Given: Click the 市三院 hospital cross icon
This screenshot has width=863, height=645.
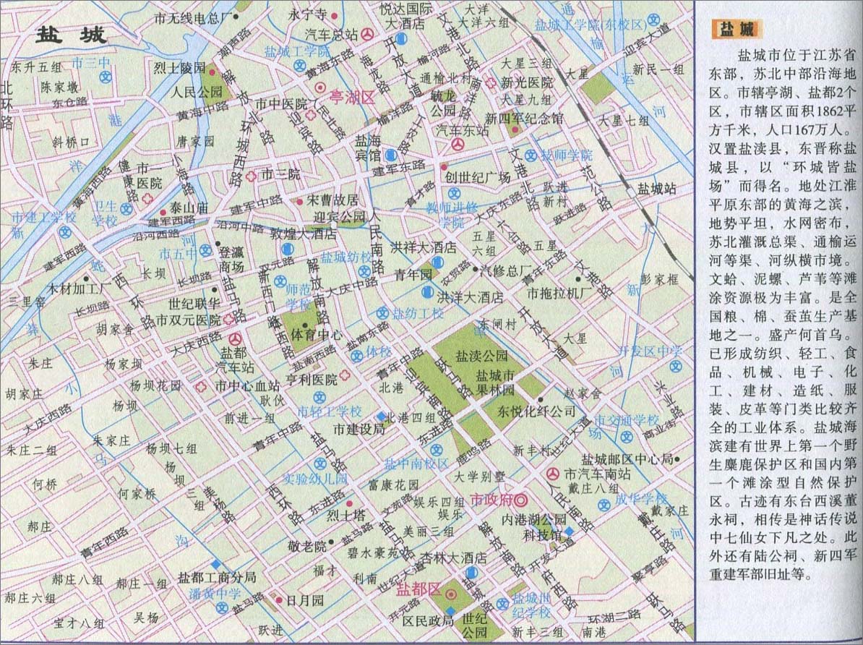Looking at the screenshot, I should 251,176.
